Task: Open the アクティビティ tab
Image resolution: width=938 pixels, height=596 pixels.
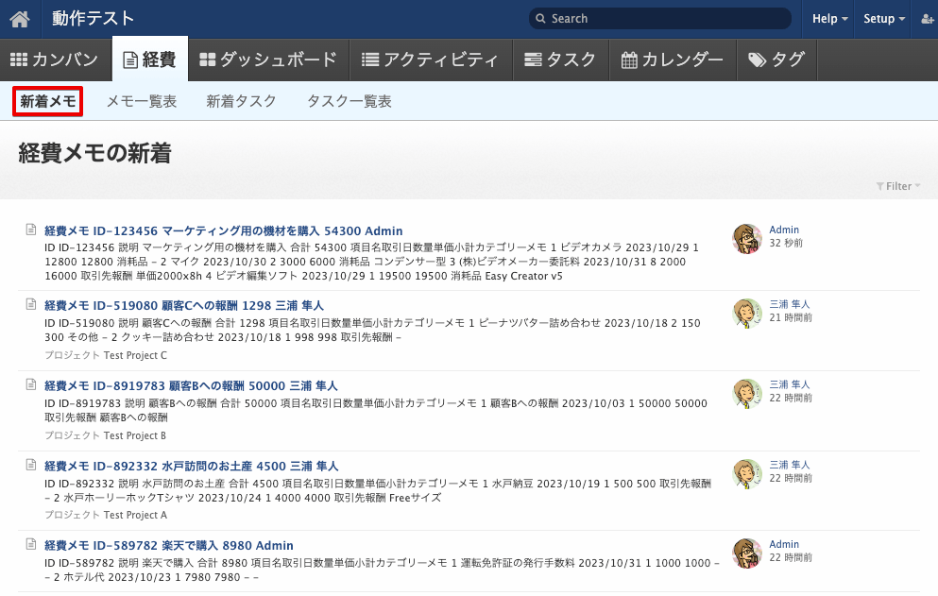Action: (431, 60)
